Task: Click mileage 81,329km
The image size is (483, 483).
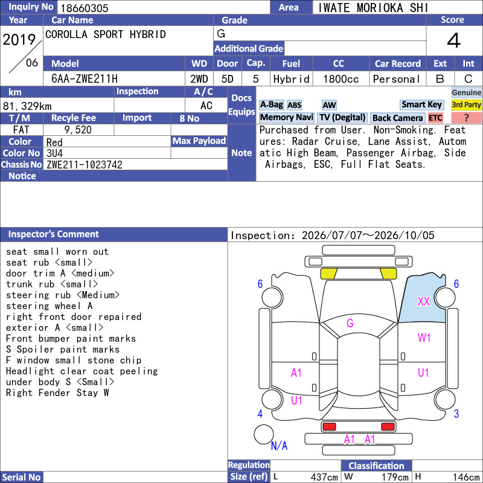Action: point(27,106)
